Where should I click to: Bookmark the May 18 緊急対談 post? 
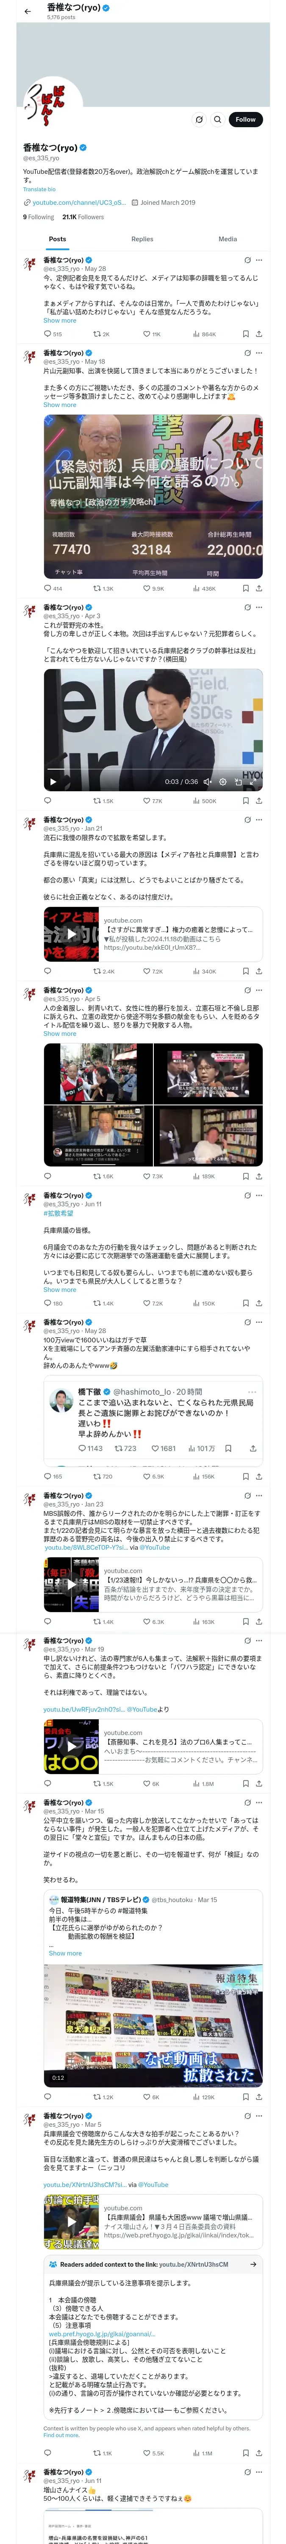(x=246, y=588)
